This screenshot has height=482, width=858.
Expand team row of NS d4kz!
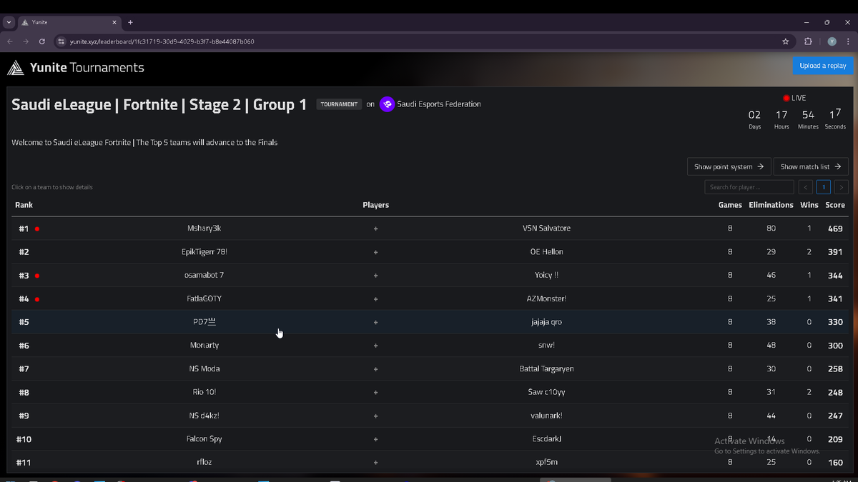click(x=429, y=416)
